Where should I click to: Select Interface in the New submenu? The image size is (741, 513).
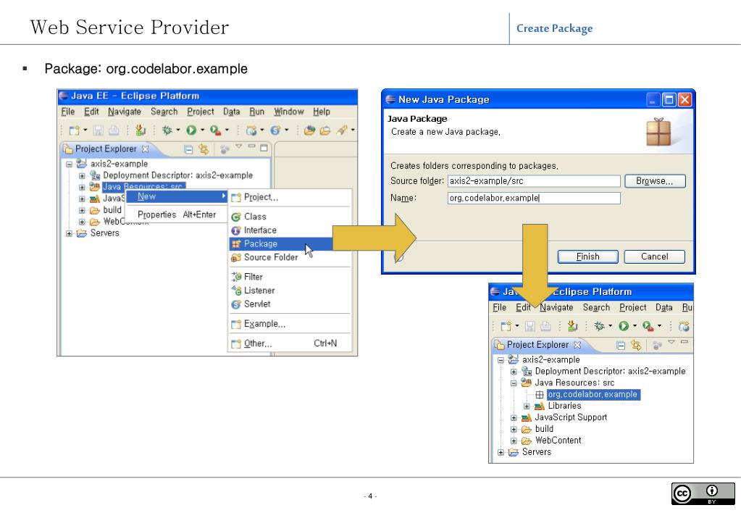pos(259,230)
